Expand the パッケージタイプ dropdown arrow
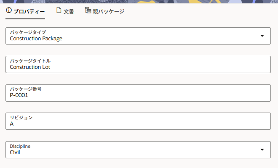This screenshot has width=278, height=168. 262,36
